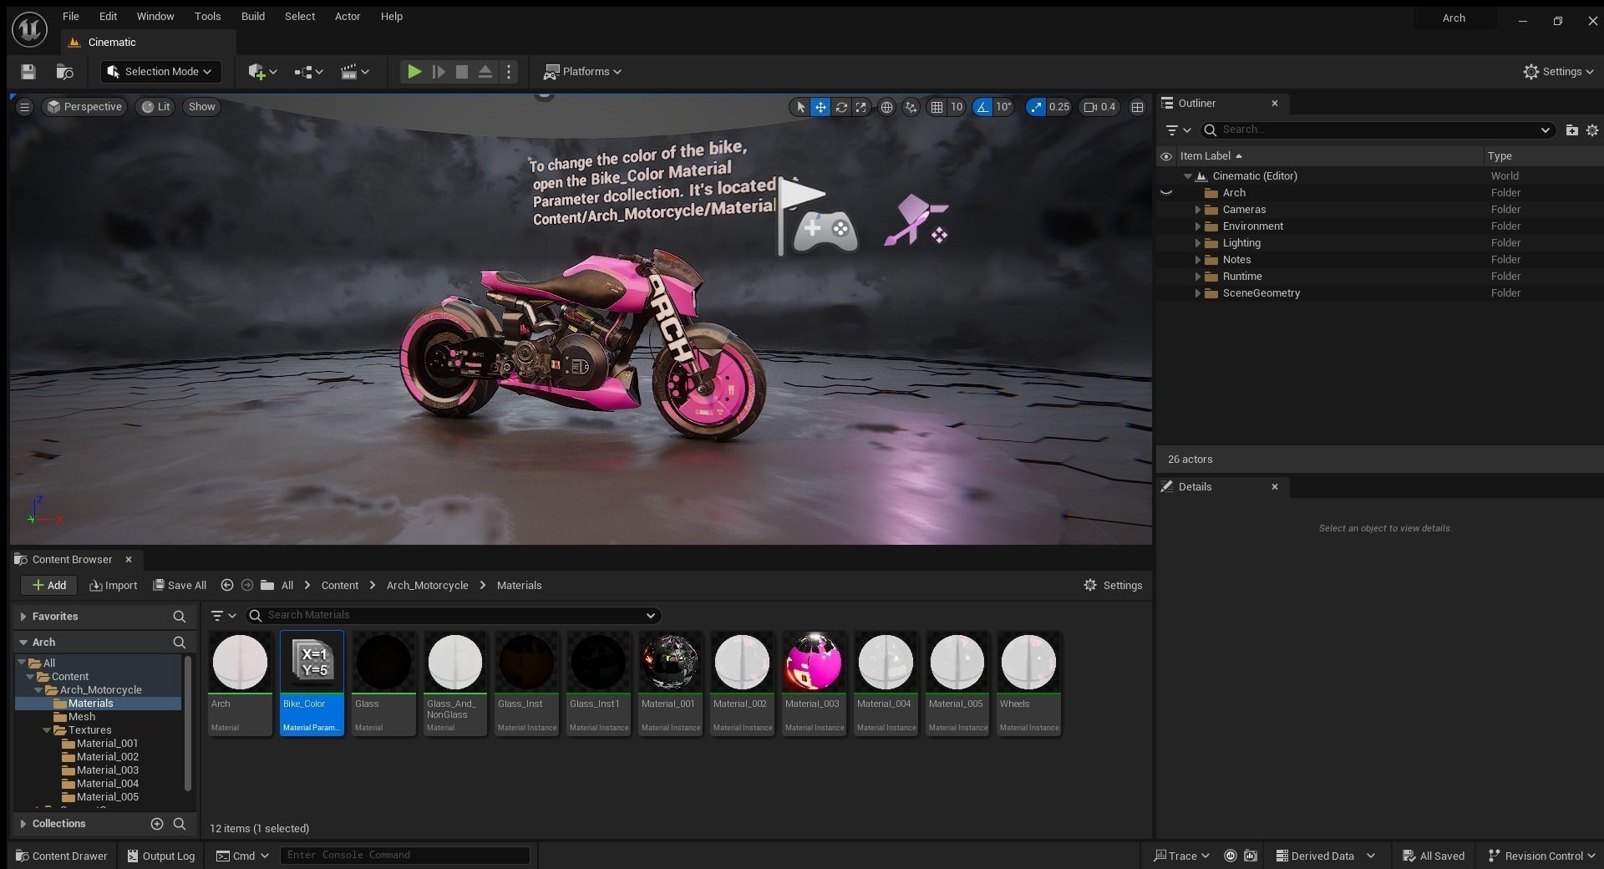This screenshot has width=1604, height=869.
Task: Open the Show flags menu
Action: click(201, 107)
